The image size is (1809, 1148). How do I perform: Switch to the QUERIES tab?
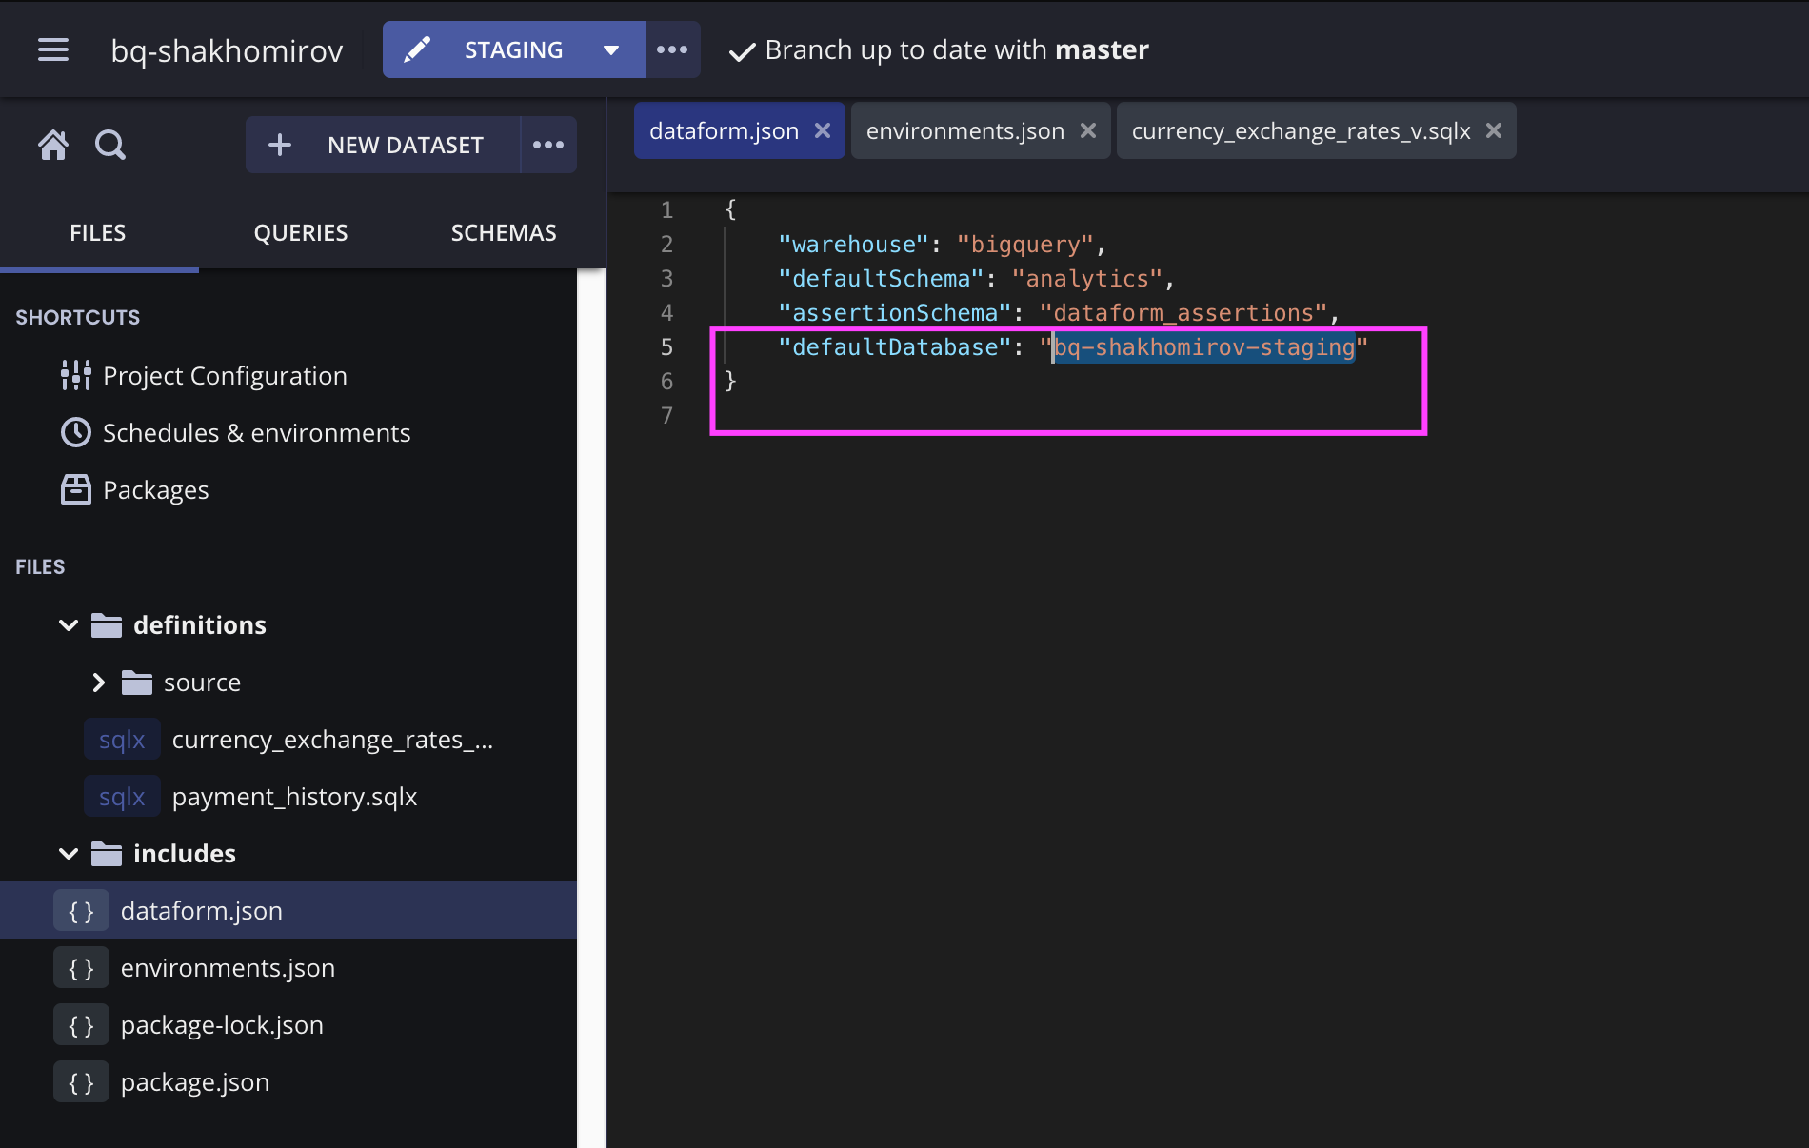pos(301,233)
